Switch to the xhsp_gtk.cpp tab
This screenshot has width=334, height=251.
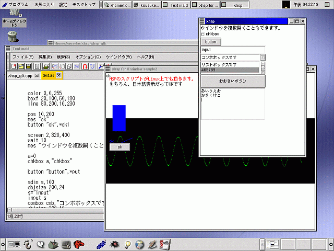[x=20, y=75]
